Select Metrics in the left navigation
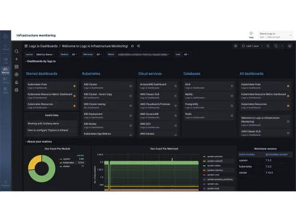Image resolution: width=296 pixels, height=222 pixels. tap(5, 70)
